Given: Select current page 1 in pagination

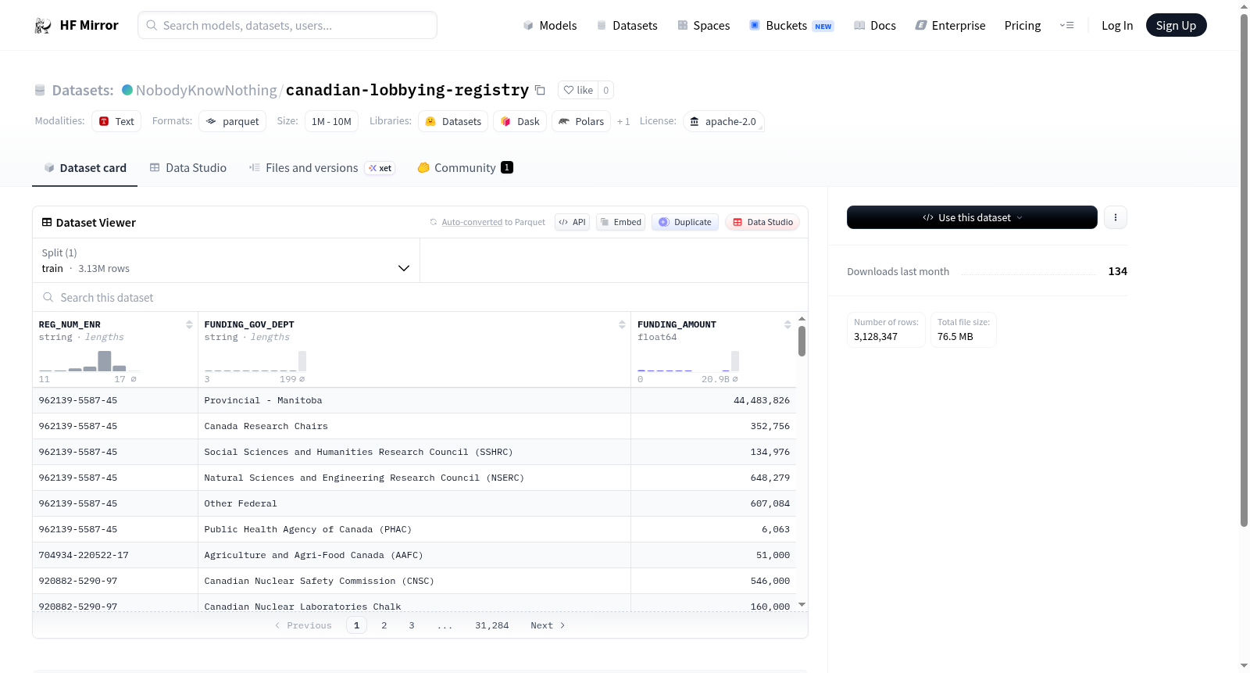Looking at the screenshot, I should (x=357, y=625).
